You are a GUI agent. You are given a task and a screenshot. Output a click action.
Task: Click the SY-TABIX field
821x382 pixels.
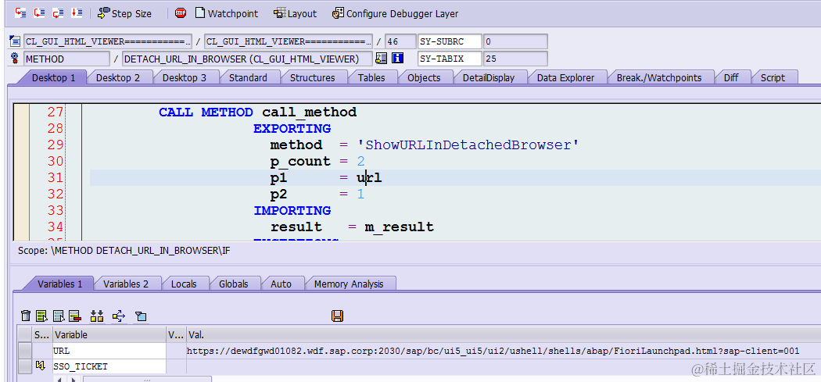click(450, 59)
